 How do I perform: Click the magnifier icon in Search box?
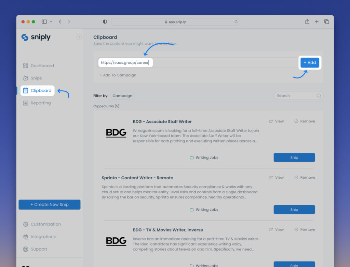(x=319, y=96)
